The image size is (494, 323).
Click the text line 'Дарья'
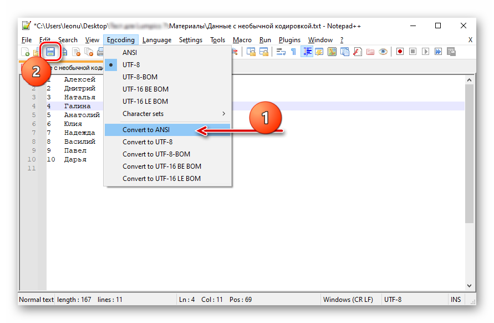point(75,159)
